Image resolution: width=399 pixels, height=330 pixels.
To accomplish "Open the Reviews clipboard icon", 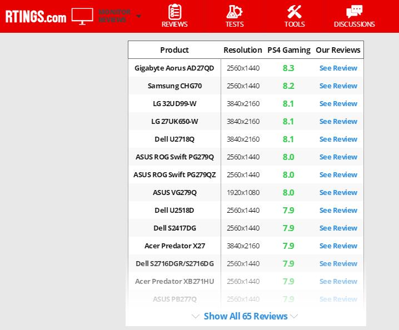I will 174,12.
